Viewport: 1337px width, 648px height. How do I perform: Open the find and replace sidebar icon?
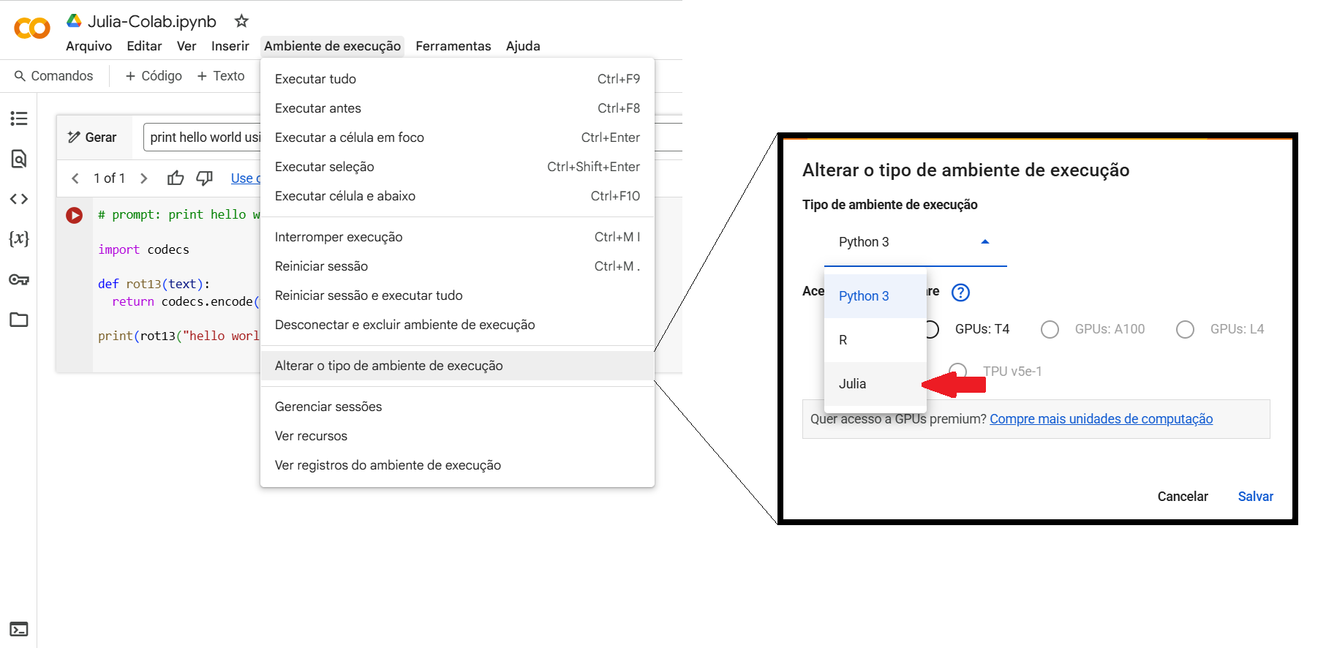pos(19,159)
